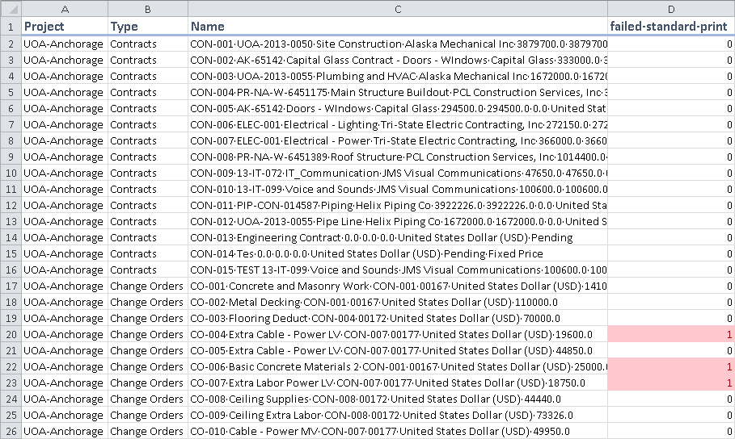Click the Contracts type cell in row 16
Image resolution: width=735 pixels, height=439 pixels.
(x=148, y=270)
